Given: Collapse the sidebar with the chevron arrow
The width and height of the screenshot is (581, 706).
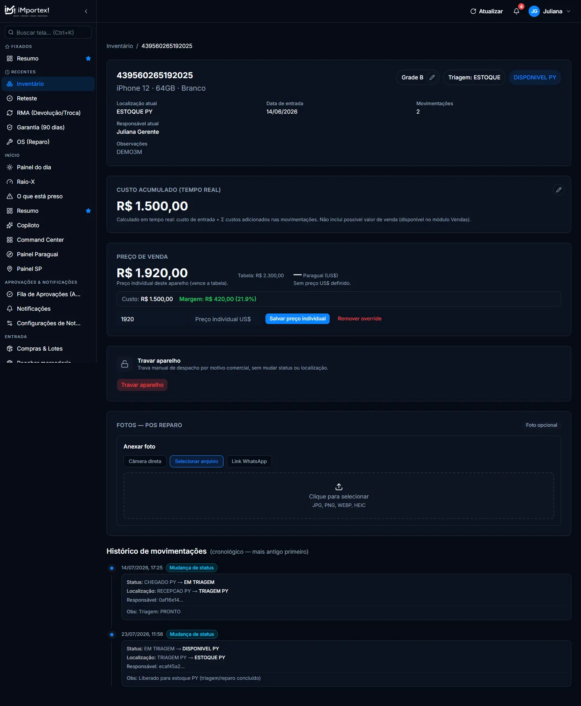Looking at the screenshot, I should 86,11.
